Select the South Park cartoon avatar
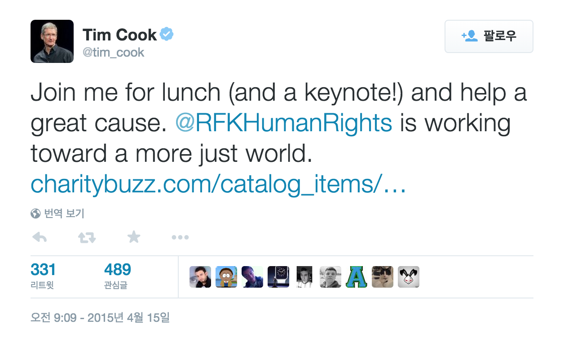Viewport: 564px width, 347px height. pos(226,277)
